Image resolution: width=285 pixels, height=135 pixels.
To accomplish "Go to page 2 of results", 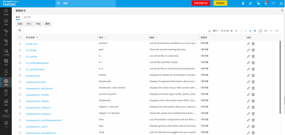I will [x=245, y=31].
